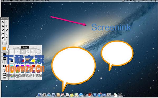Click the large orange speech bubble shape
Image resolution: width=158 pixels, height=98 pixels.
(x=74, y=66)
